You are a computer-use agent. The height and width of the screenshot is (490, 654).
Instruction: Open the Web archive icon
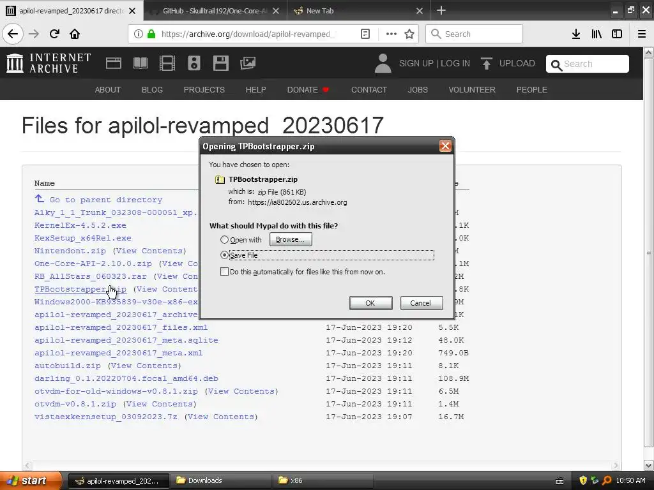114,63
